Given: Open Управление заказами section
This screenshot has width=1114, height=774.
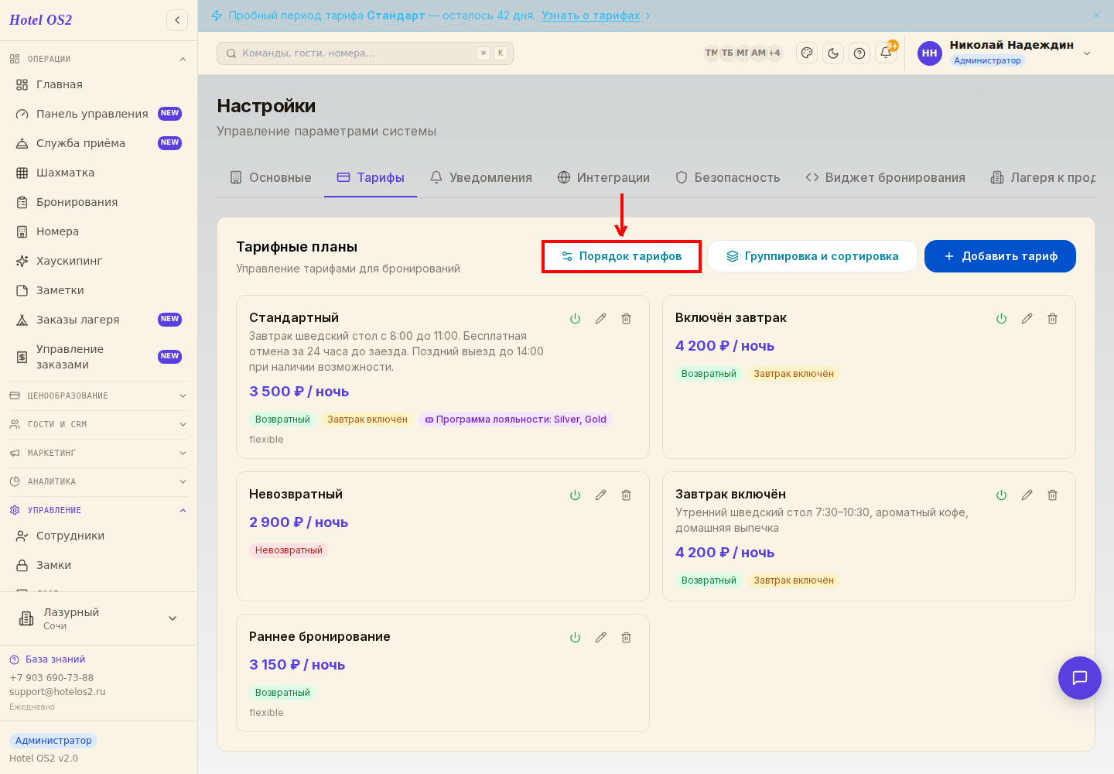Looking at the screenshot, I should (98, 357).
